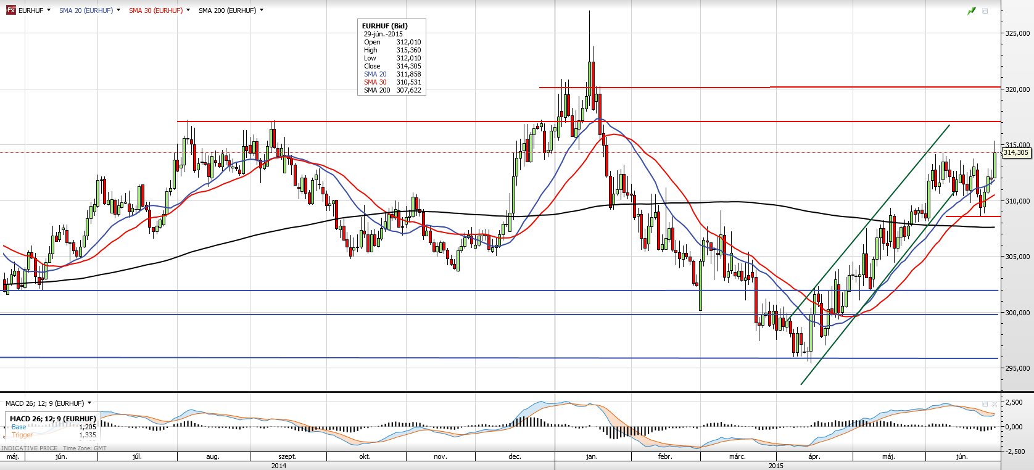Image resolution: width=1034 pixels, height=470 pixels.
Task: Click the EURHUF (Bid) tooltip title
Action: tap(385, 26)
